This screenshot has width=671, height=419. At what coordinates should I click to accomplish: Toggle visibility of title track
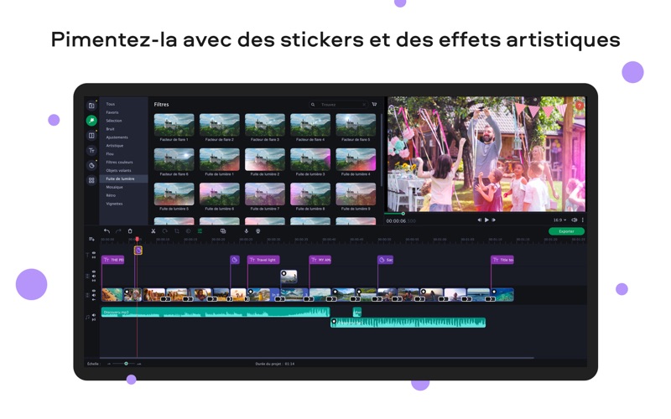point(94,253)
